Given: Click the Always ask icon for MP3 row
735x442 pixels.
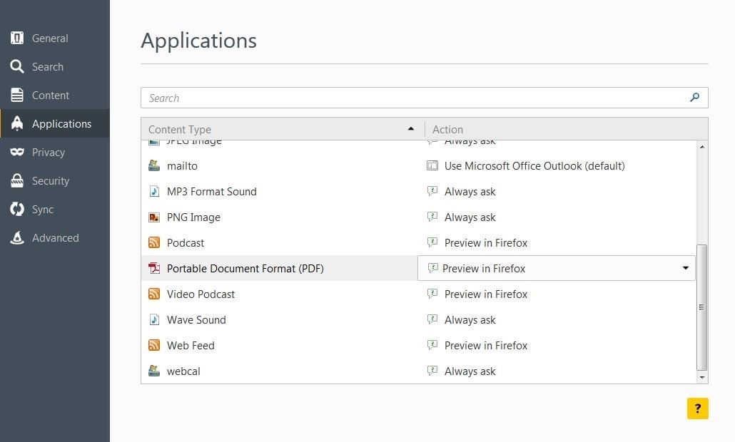Looking at the screenshot, I should [x=432, y=191].
